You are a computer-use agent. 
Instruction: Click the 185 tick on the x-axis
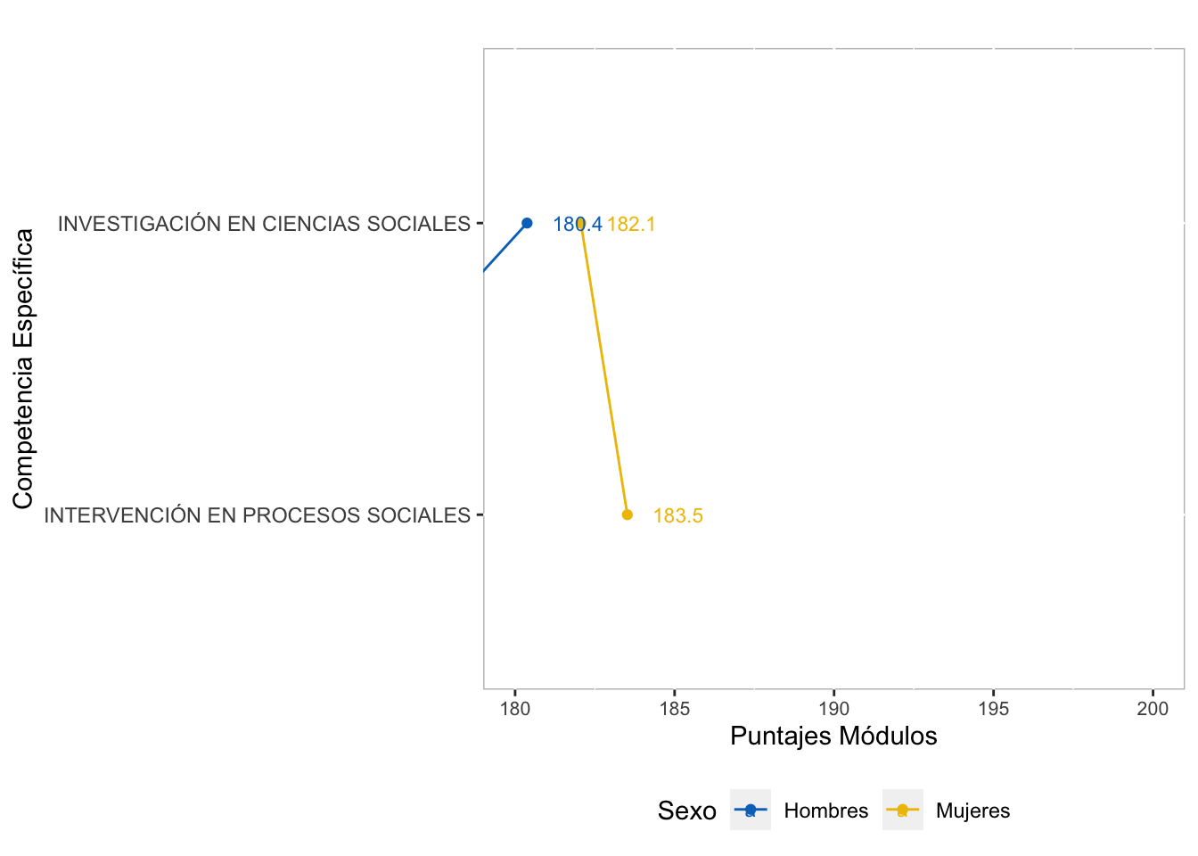[675, 709]
